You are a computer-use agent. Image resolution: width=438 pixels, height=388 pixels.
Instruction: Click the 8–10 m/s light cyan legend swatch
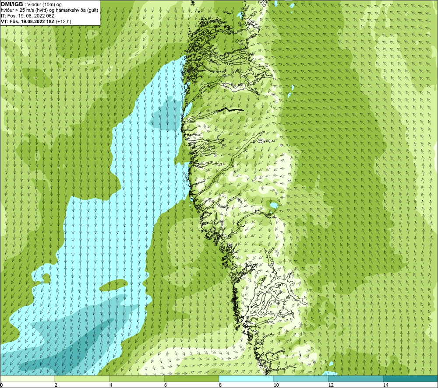246,379
